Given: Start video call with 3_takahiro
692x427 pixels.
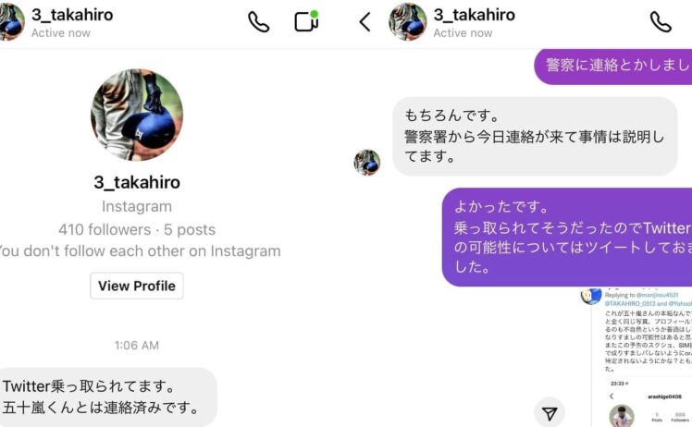Looking at the screenshot, I should (x=306, y=20).
